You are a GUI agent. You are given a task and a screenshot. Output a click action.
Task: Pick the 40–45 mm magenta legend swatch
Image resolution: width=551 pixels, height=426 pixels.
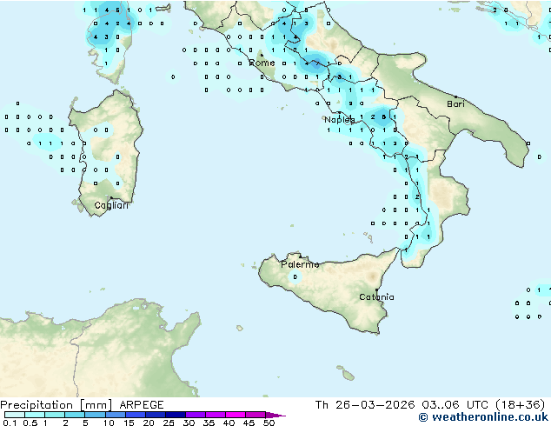coord(236,415)
